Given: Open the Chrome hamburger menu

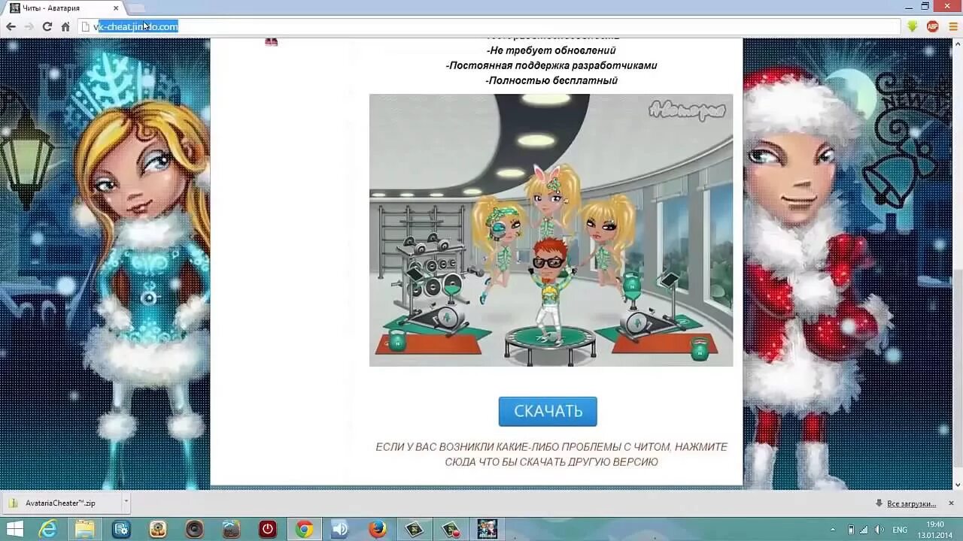Looking at the screenshot, I should [x=952, y=26].
